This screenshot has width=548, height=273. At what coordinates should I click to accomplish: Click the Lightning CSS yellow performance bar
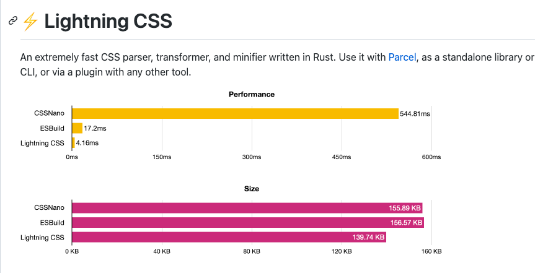(73, 143)
